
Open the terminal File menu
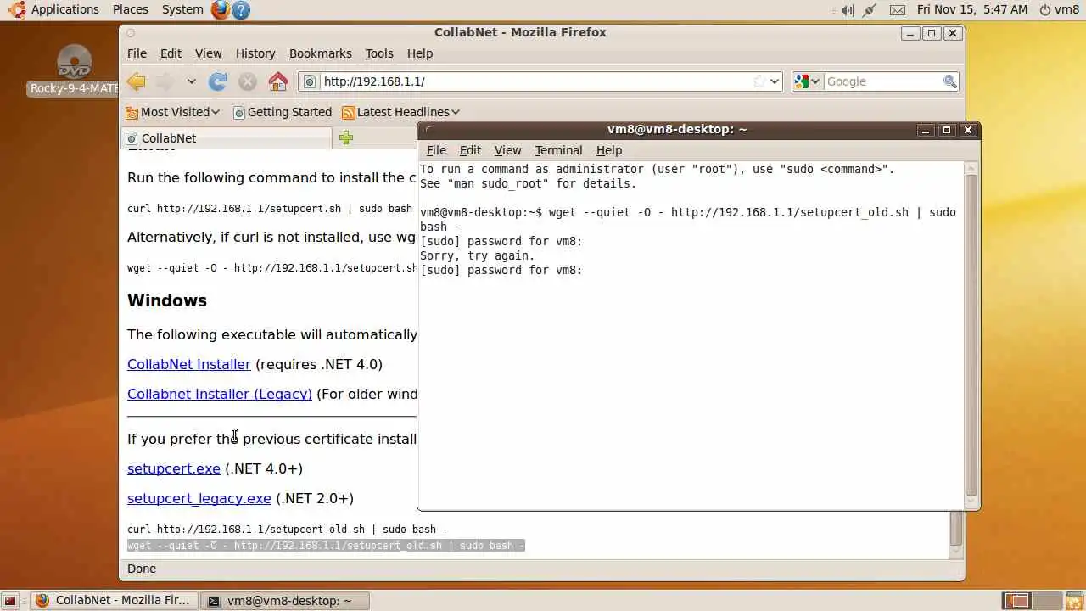click(x=436, y=150)
